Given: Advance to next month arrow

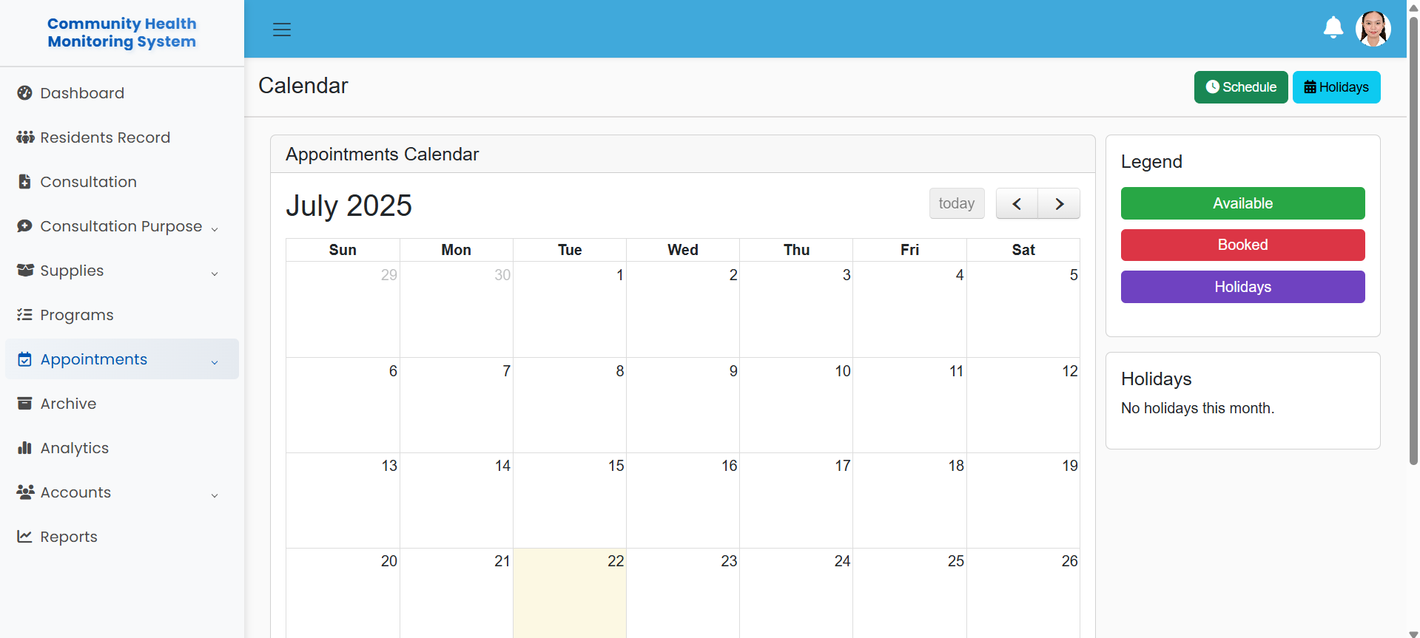Looking at the screenshot, I should [x=1059, y=204].
